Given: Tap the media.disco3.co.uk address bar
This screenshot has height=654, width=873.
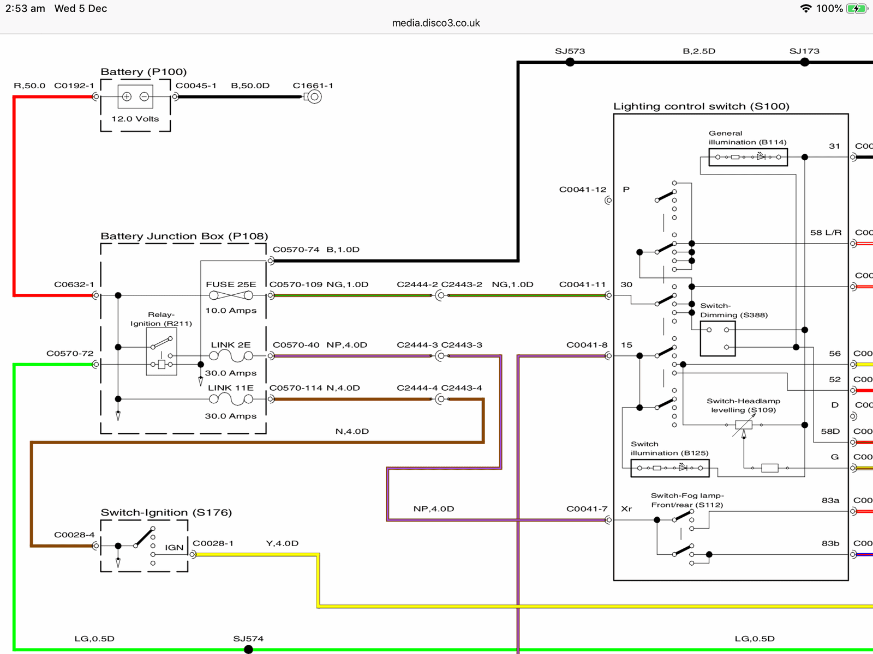Looking at the screenshot, I should pos(436,23).
